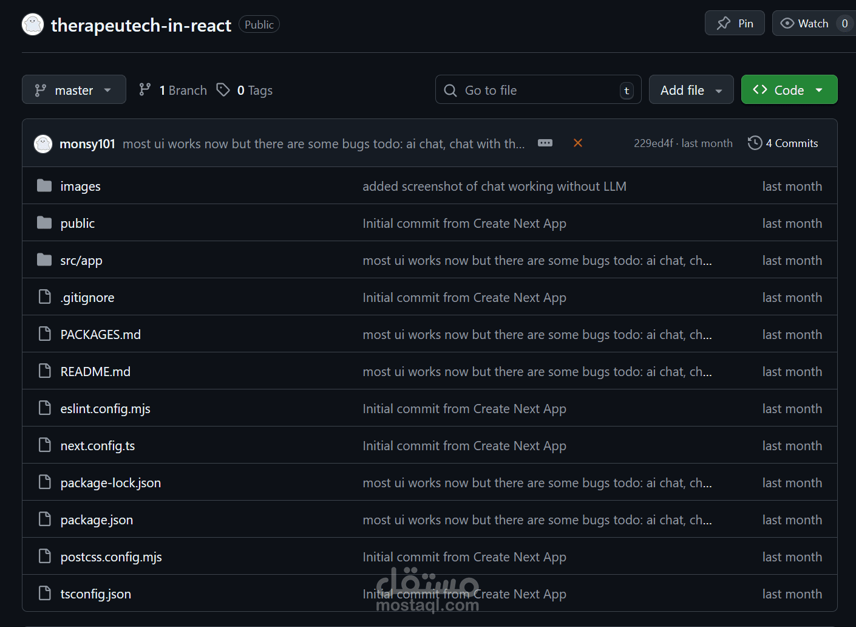This screenshot has height=627, width=856.
Task: Click the package-lock.json file icon
Action: [x=44, y=482]
